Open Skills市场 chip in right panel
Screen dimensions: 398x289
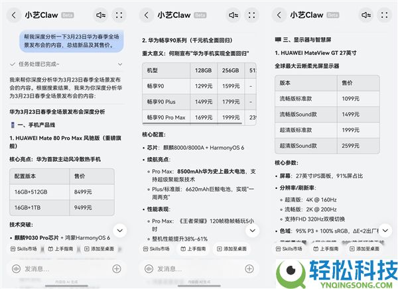289,249
